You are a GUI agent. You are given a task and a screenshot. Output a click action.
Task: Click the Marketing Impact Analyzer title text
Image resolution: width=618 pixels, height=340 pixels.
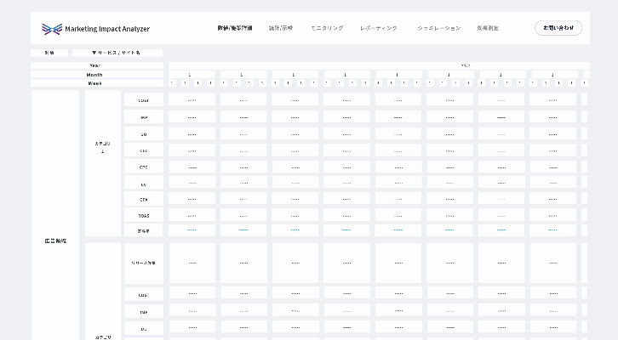(x=107, y=28)
